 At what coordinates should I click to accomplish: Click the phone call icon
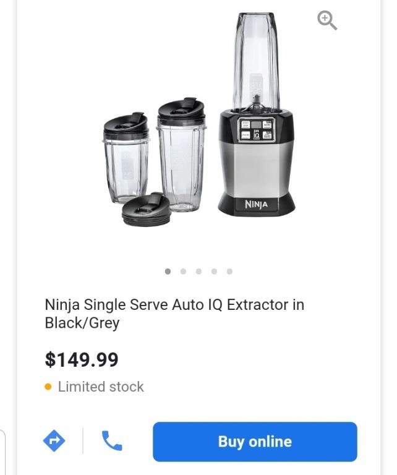point(112,441)
